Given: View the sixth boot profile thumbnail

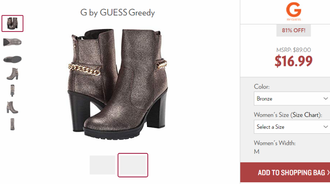Looking at the screenshot, I should (12, 107).
